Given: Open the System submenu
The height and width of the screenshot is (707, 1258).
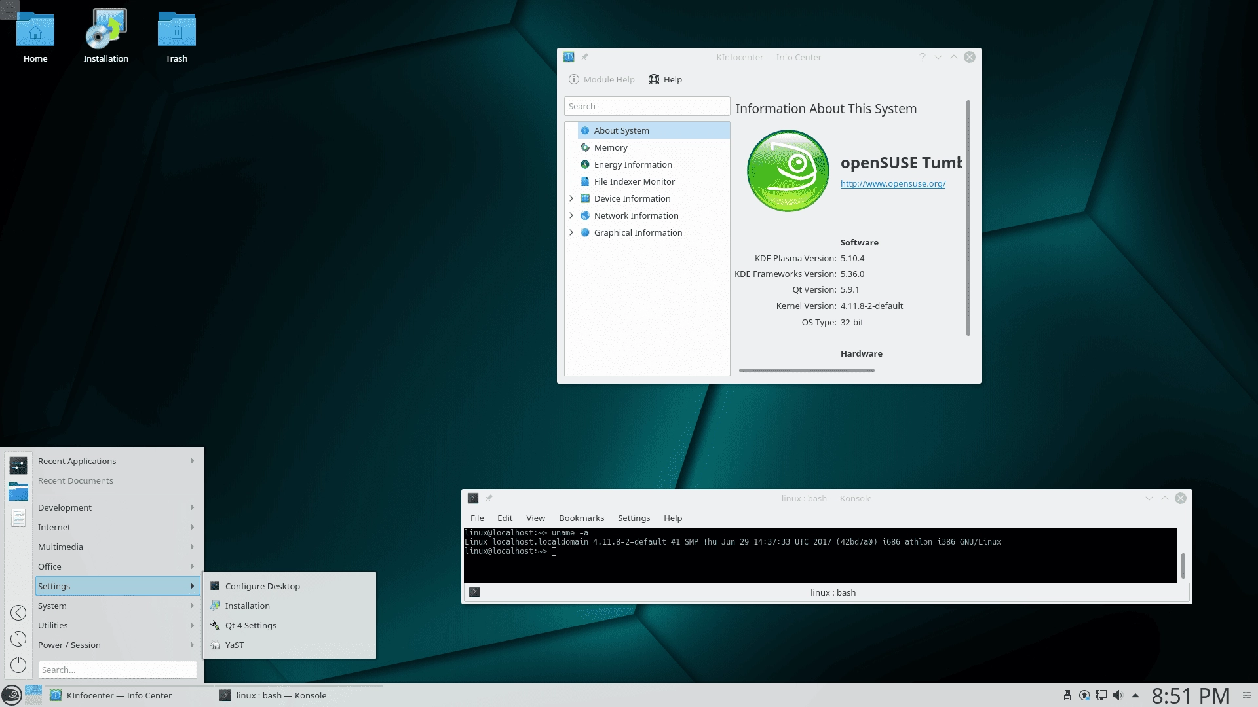Looking at the screenshot, I should (x=117, y=606).
